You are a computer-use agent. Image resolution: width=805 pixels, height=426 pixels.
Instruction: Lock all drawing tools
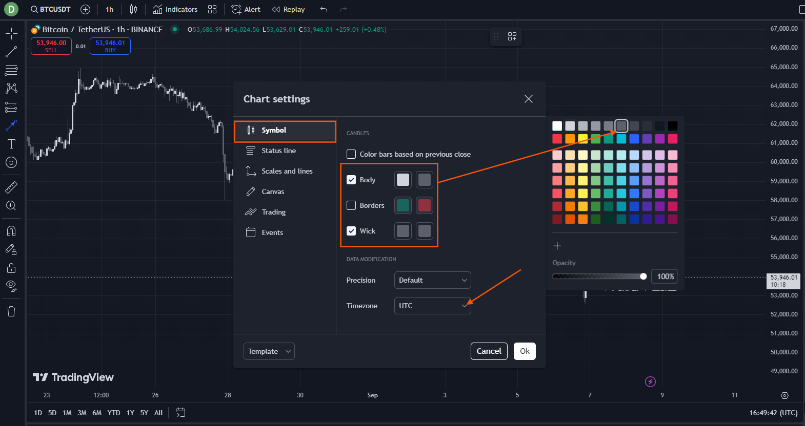tap(11, 268)
